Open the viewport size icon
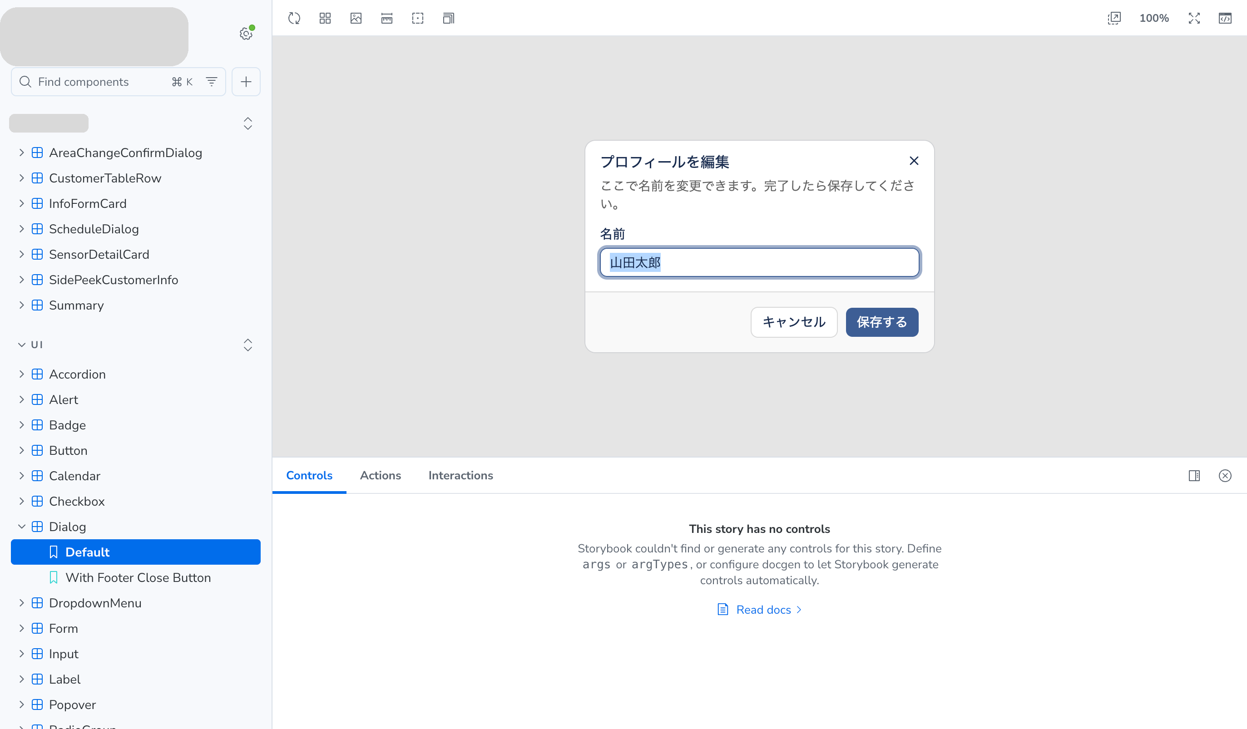The height and width of the screenshot is (729, 1247). [448, 18]
